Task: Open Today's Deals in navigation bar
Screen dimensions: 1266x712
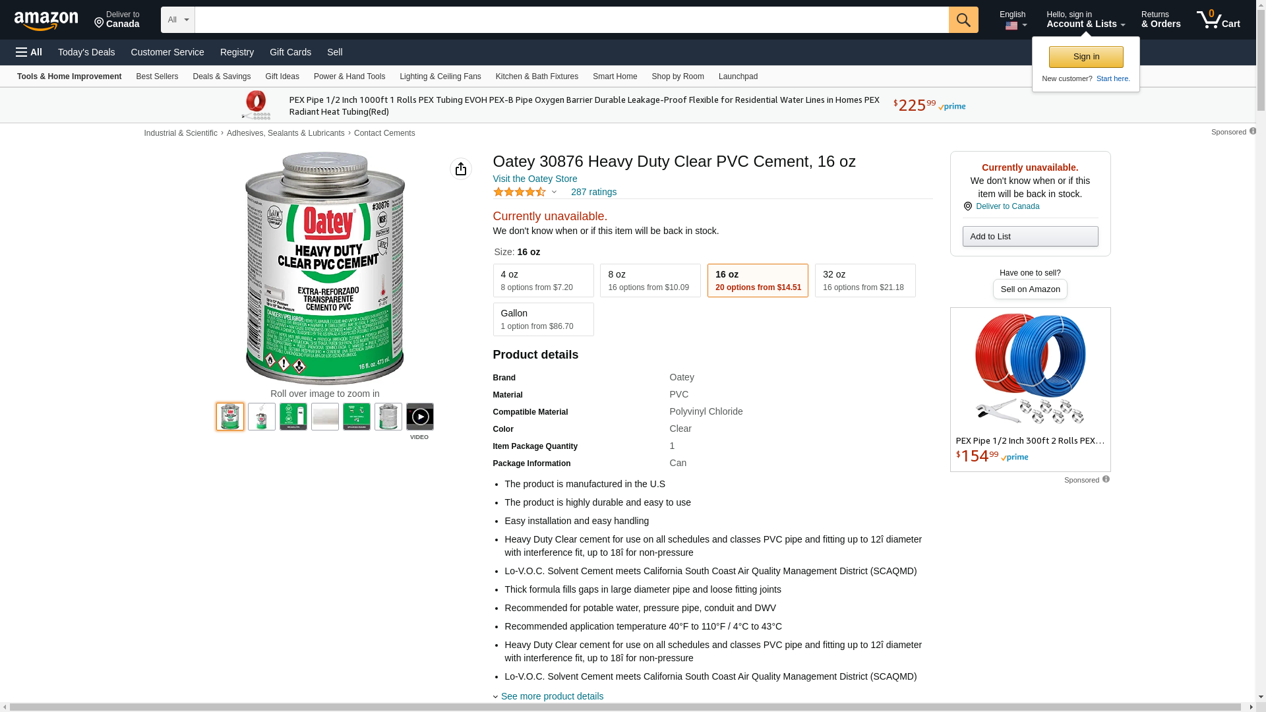Action: 86,52
